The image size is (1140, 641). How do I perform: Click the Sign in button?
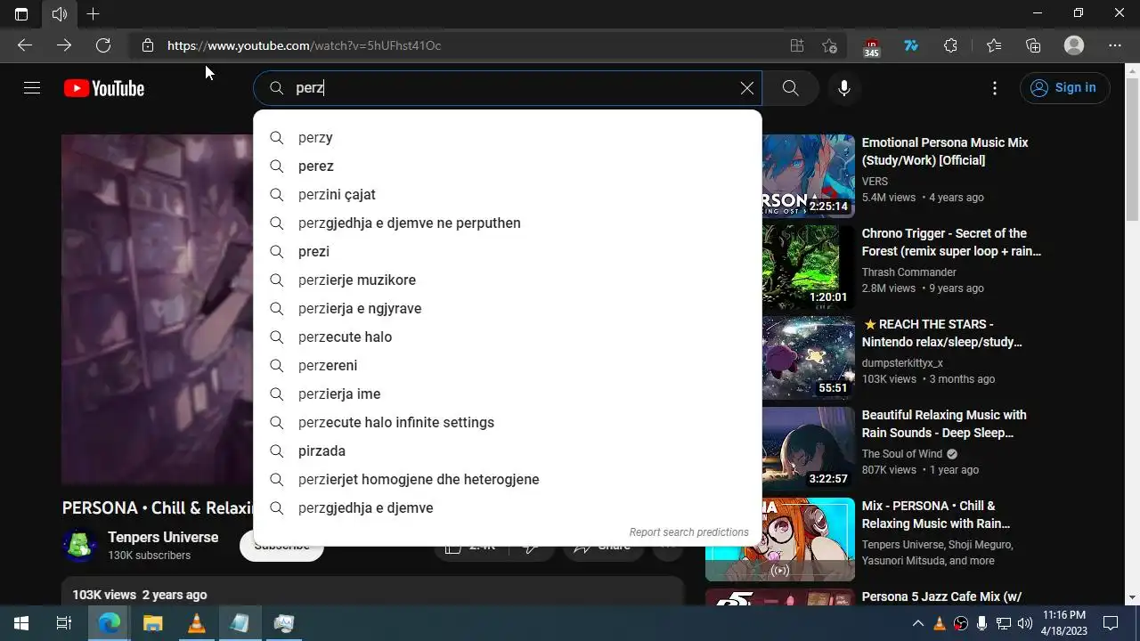click(x=1064, y=88)
